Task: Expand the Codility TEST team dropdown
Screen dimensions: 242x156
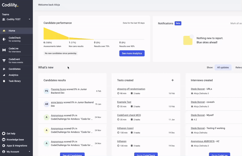Action: coord(29,19)
